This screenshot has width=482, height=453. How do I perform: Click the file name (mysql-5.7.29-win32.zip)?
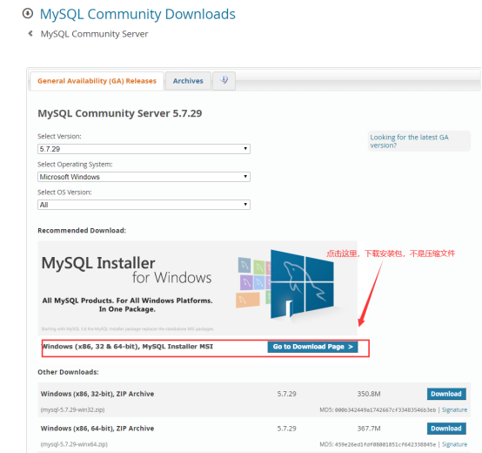72,410
